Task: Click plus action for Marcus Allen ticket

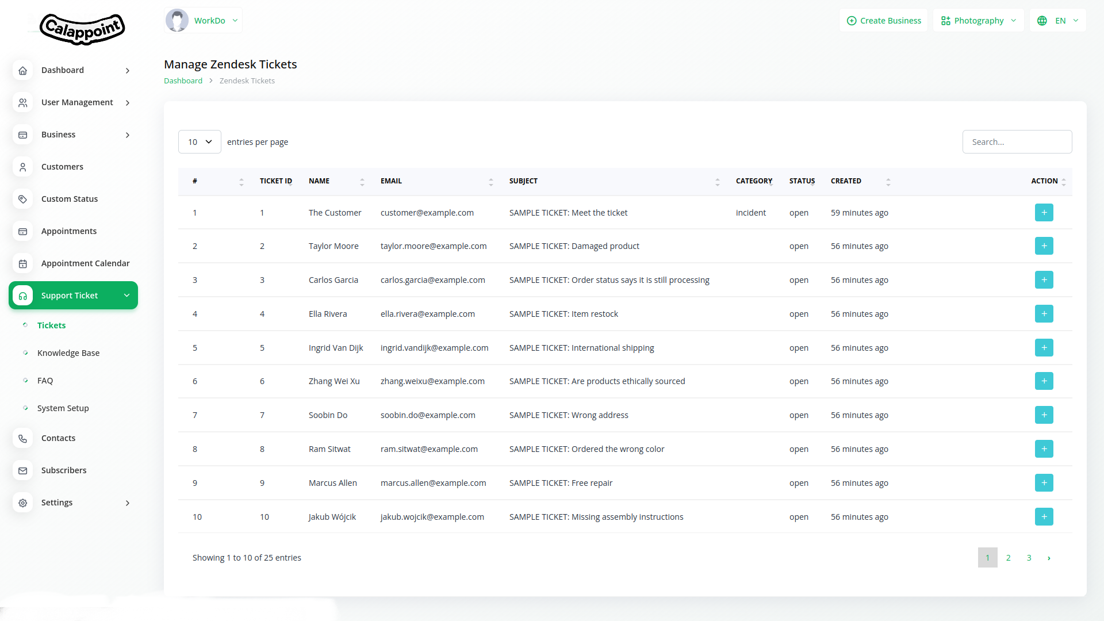Action: pyautogui.click(x=1044, y=483)
